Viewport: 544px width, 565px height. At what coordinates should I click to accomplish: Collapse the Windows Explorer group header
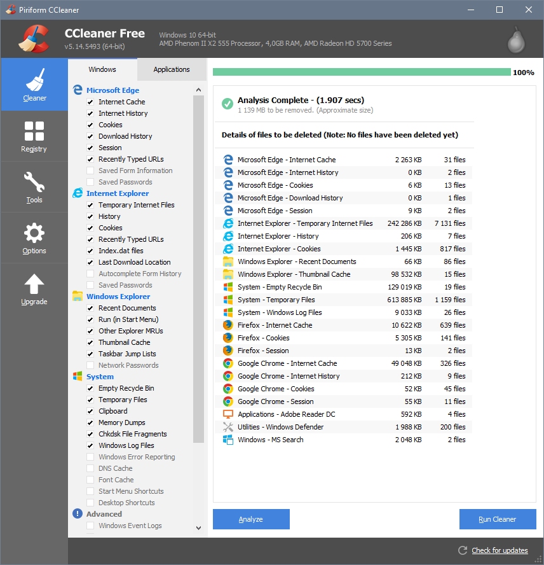(118, 296)
